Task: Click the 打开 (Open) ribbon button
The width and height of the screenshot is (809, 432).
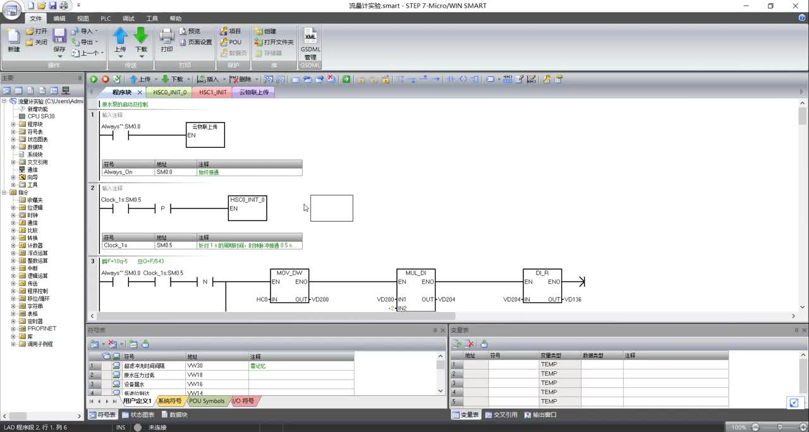Action: coord(36,31)
